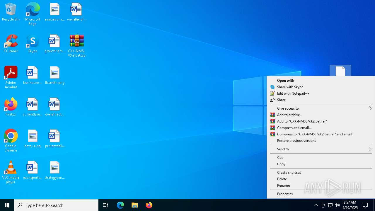Select the evaluations image file icon

[x=54, y=12]
